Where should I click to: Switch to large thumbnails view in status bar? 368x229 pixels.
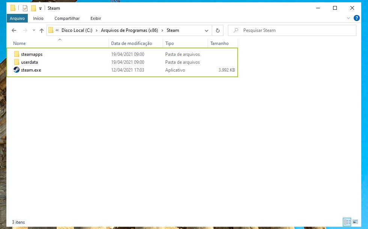355,222
